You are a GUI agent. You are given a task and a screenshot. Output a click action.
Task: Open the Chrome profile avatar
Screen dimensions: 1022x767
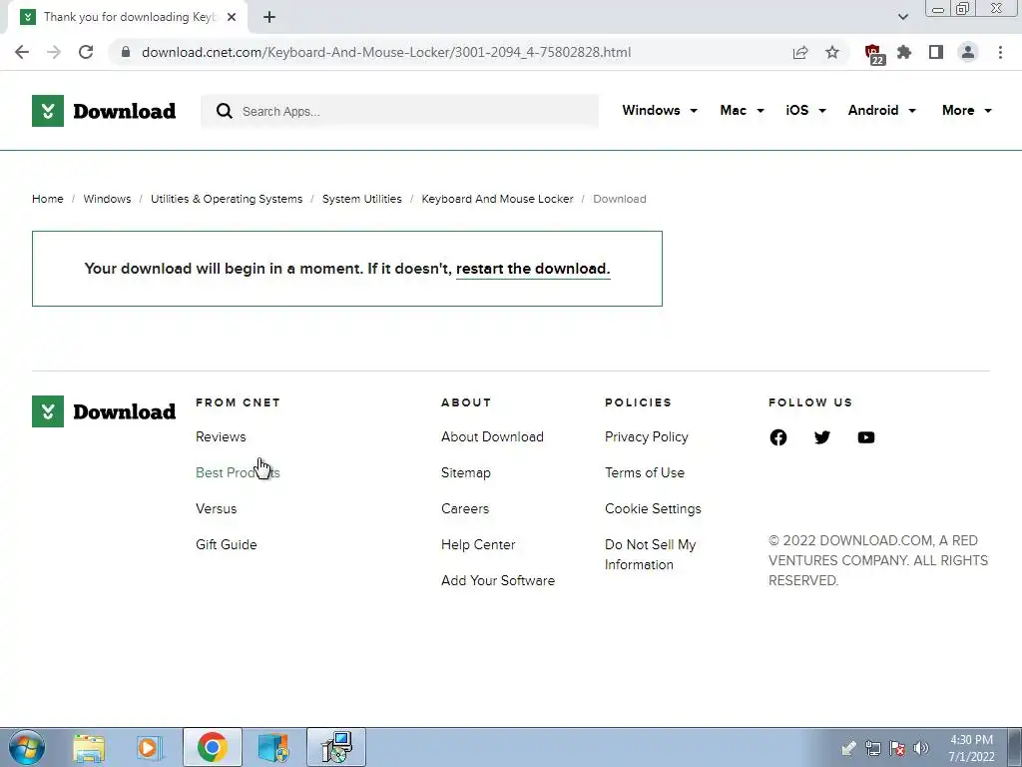click(968, 52)
